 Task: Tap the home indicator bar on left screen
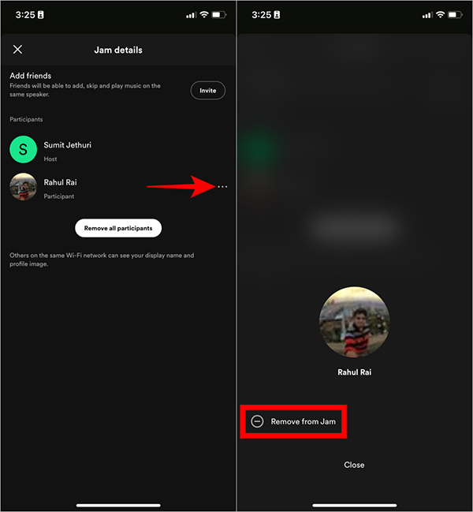[118, 505]
